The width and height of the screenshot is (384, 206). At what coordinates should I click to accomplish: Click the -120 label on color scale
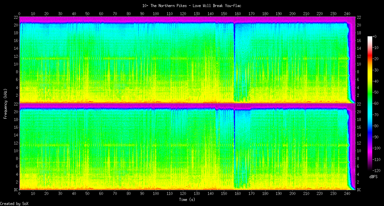click(x=376, y=170)
